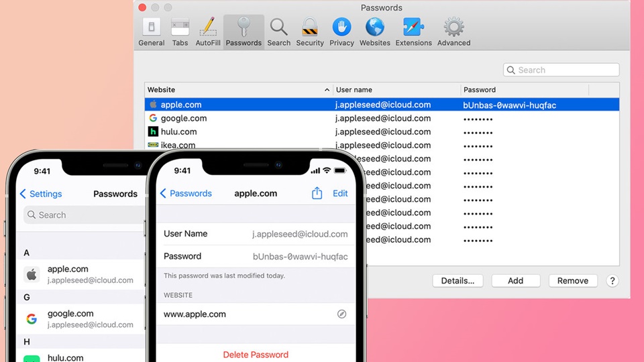Viewport: 644px width, 362px height.
Task: Open the General preferences pane
Action: pos(151,32)
